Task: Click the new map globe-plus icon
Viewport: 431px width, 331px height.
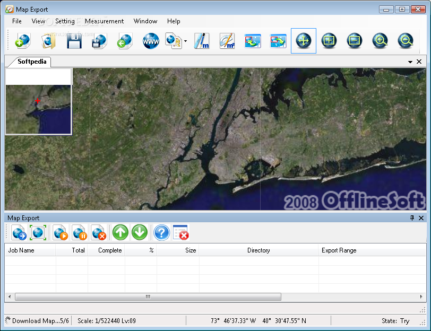Action: click(23, 41)
